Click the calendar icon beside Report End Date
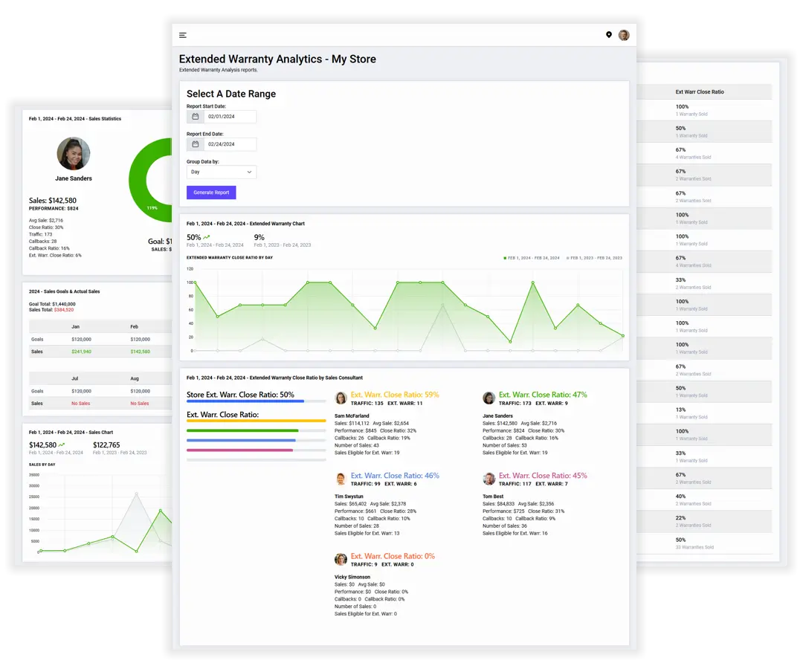This screenshot has width=803, height=669. (196, 144)
